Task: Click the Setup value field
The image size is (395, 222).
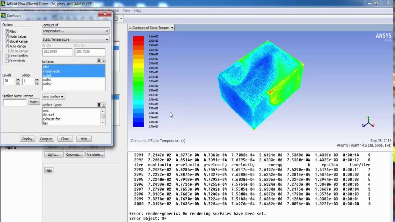Action: click(28, 81)
